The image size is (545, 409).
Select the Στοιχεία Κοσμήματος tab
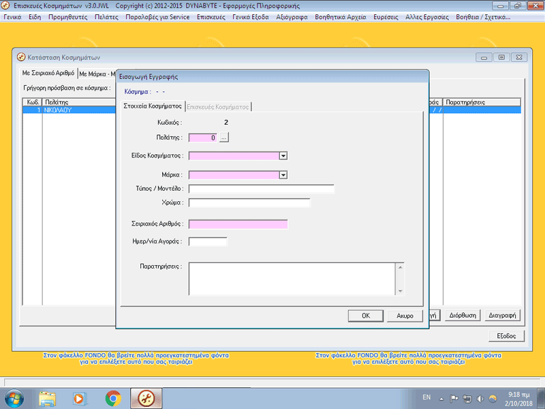153,106
